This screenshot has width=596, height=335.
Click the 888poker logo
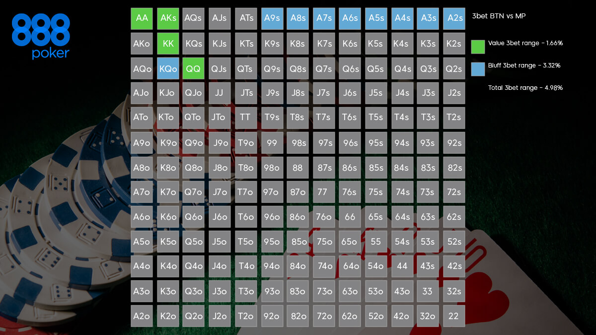[x=41, y=36]
